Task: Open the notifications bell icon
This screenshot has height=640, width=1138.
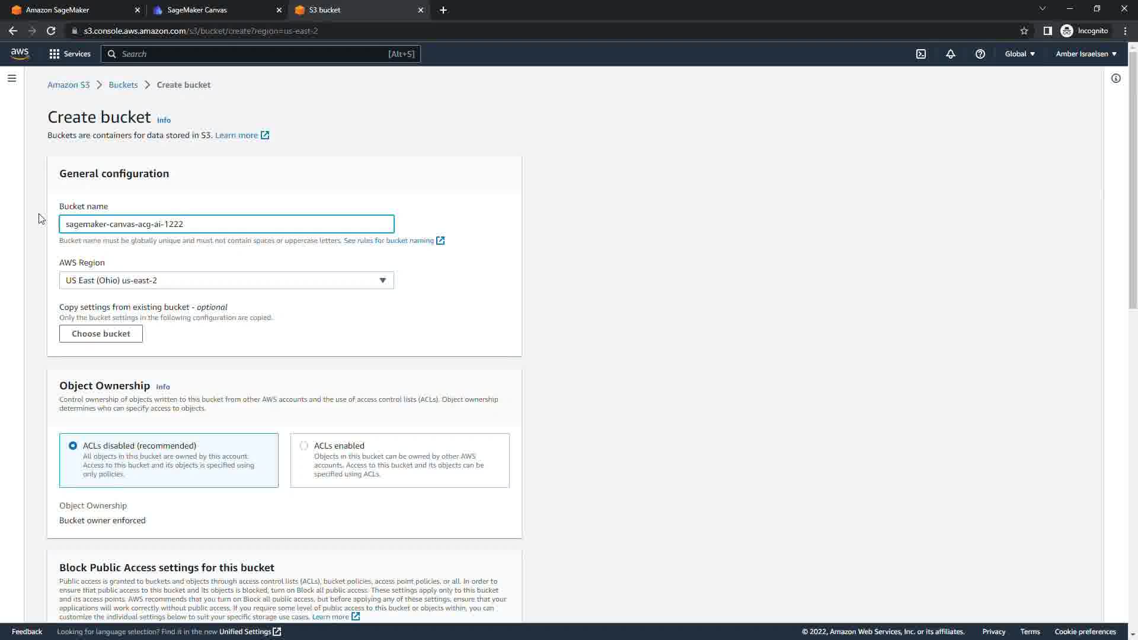Action: (950, 54)
